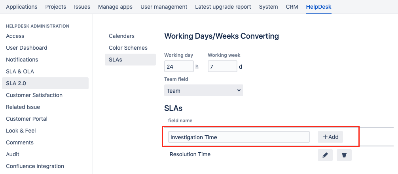Open the Customer Satisfaction settings
Viewport: 398px width, 174px height.
(34, 95)
